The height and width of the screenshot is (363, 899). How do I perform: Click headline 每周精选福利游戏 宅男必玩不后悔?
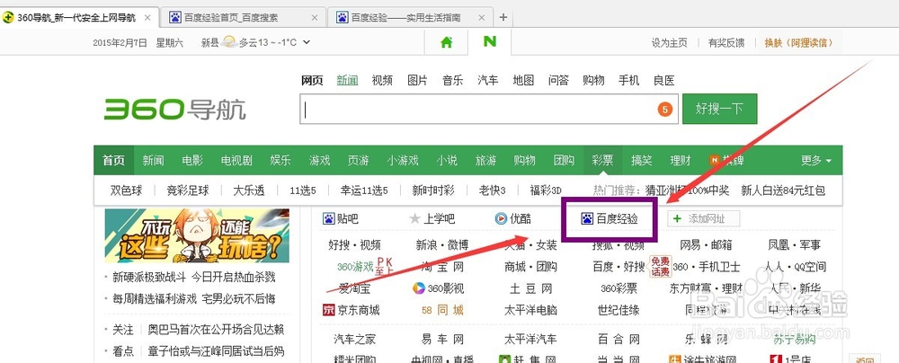click(194, 299)
